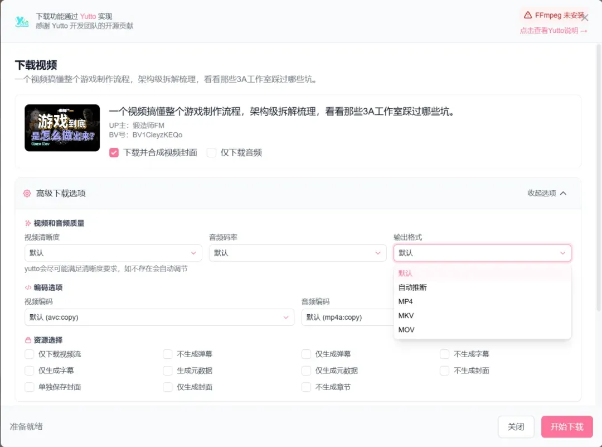Click the pink Yutto link in header
This screenshot has height=447, width=602.
pyautogui.click(x=88, y=16)
